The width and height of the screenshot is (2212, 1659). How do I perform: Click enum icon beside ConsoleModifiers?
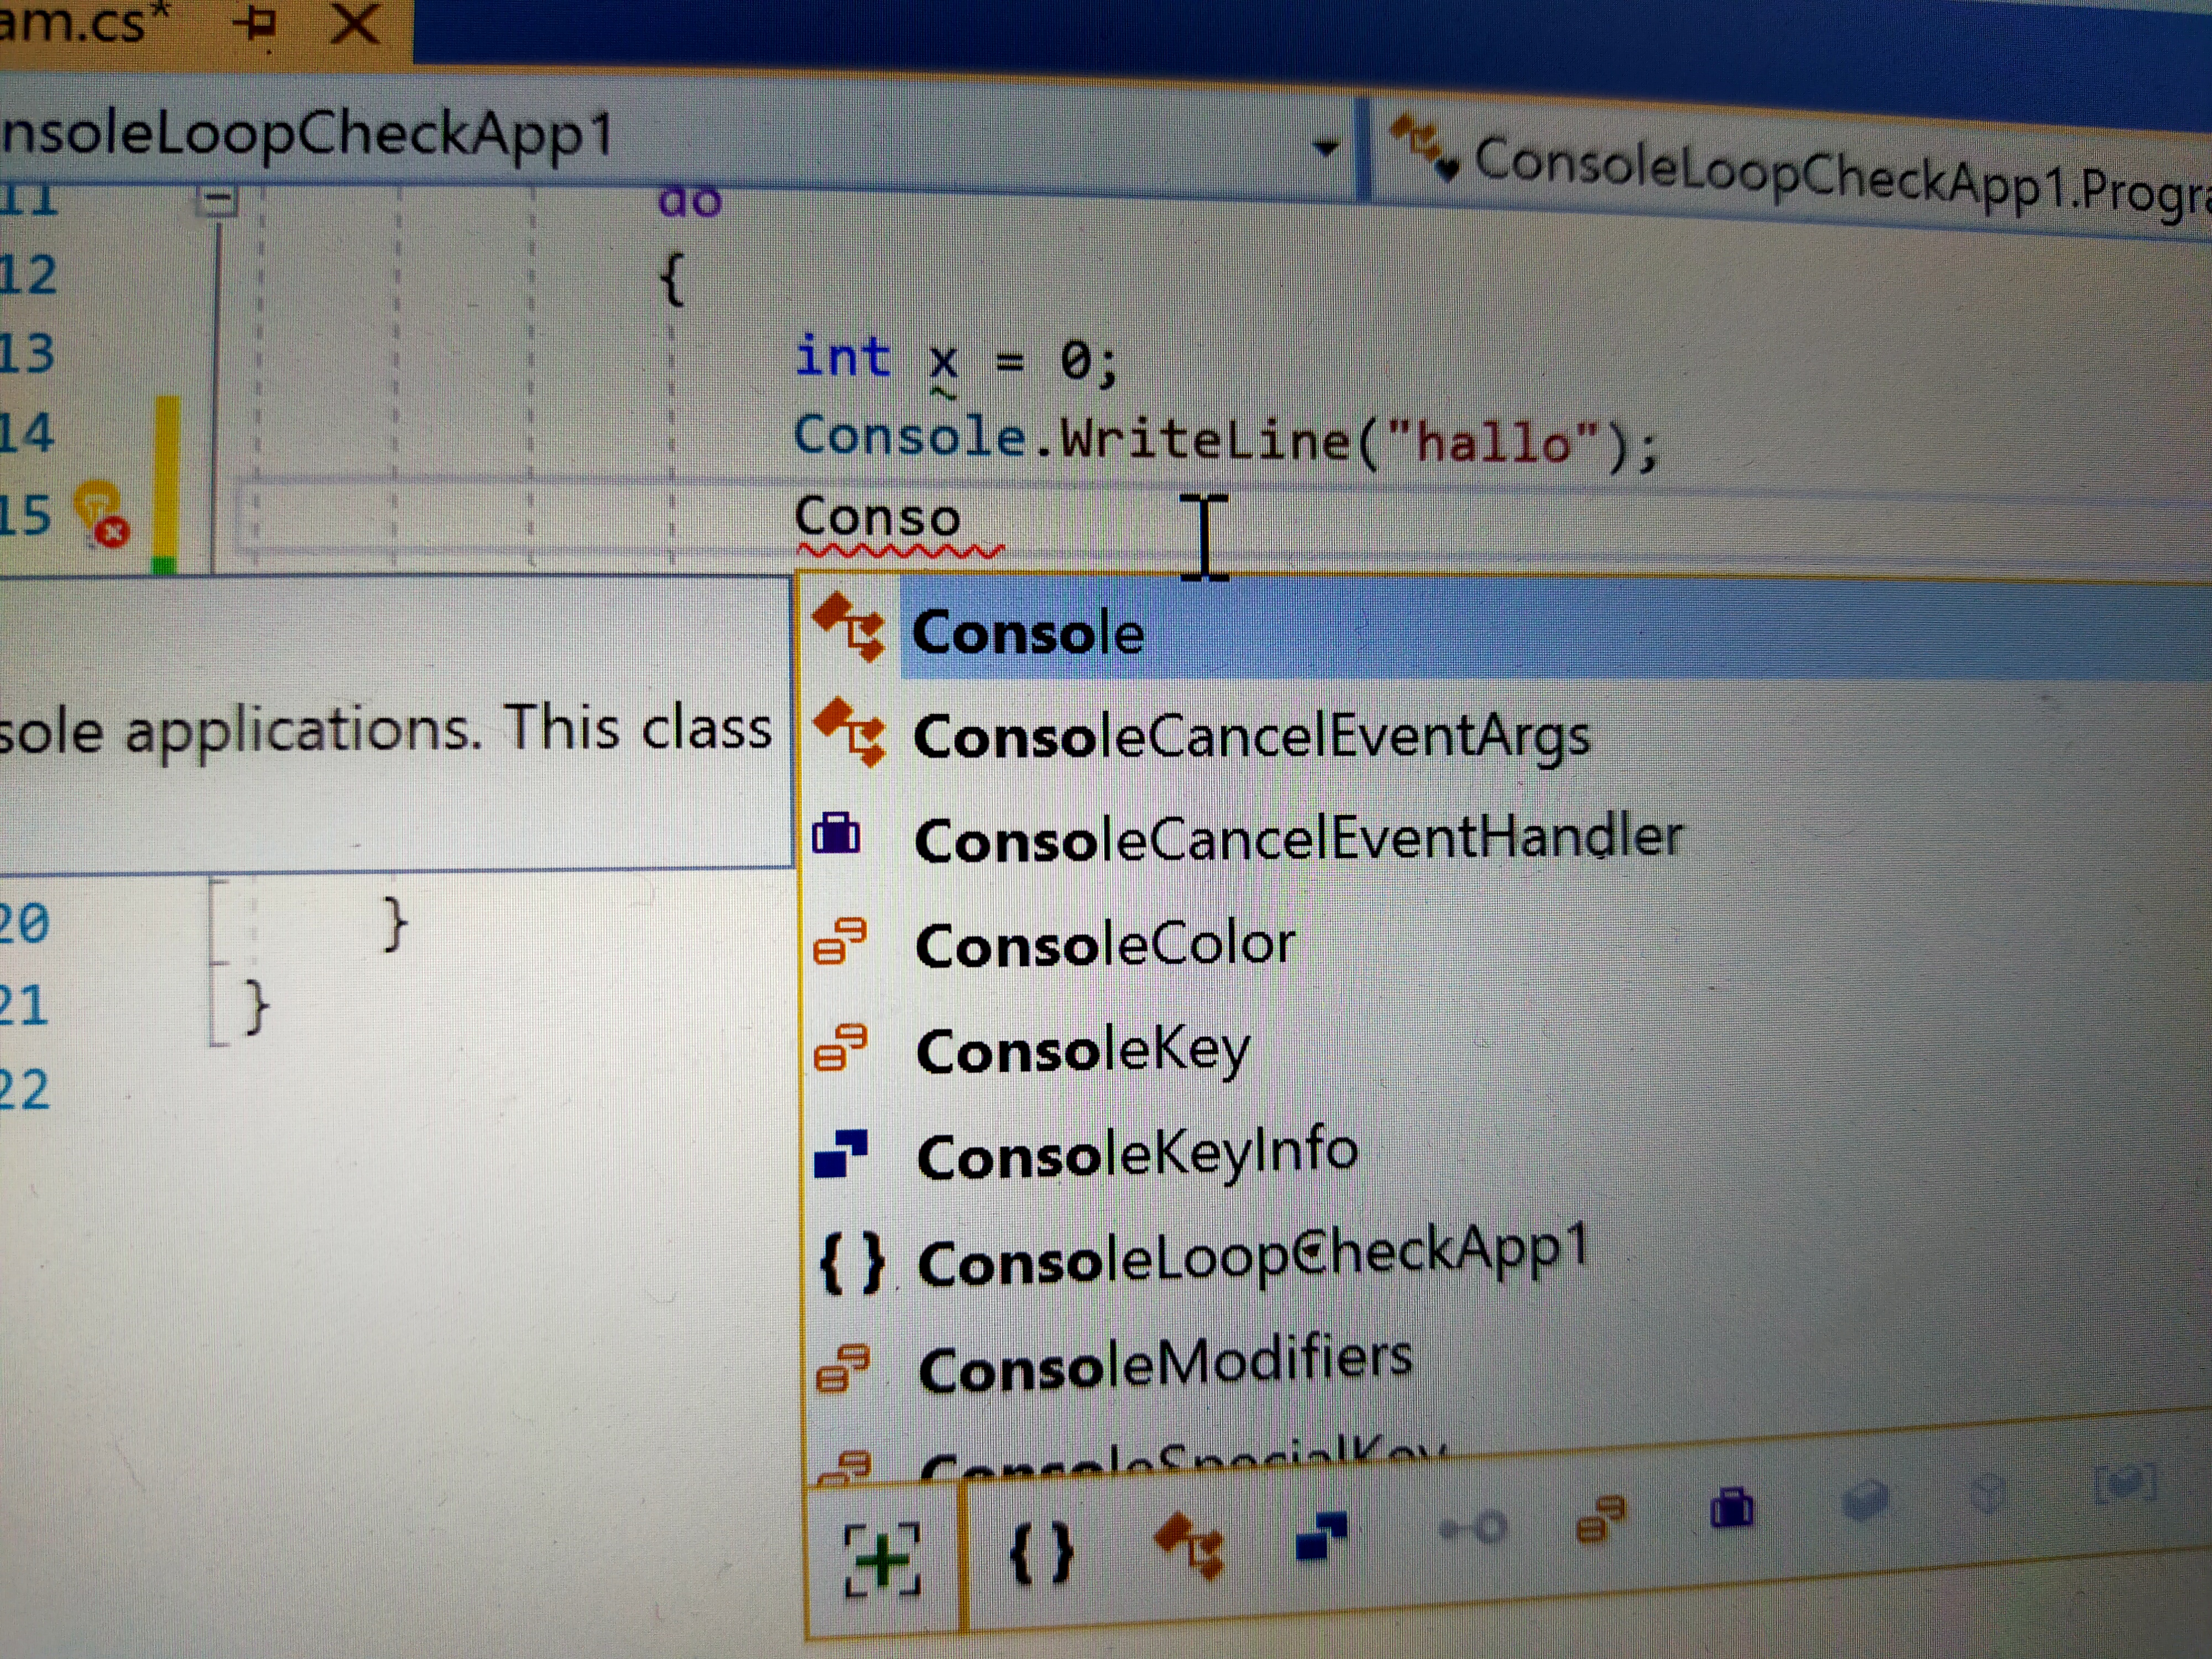(842, 1369)
